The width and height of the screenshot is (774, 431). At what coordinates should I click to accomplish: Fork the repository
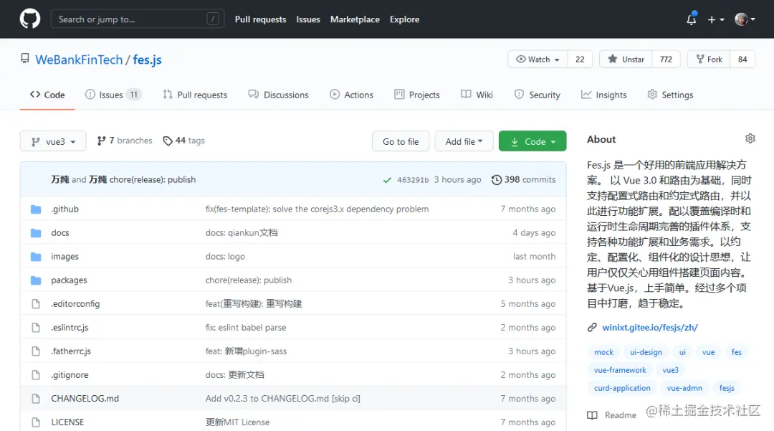click(x=709, y=60)
